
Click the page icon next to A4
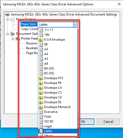coord(41,54)
